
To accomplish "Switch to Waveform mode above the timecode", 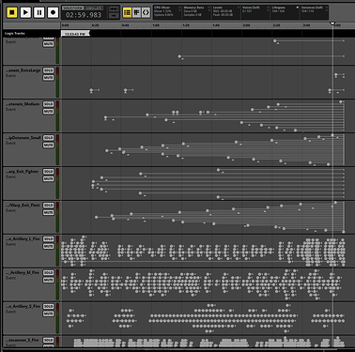I will pos(72,8).
